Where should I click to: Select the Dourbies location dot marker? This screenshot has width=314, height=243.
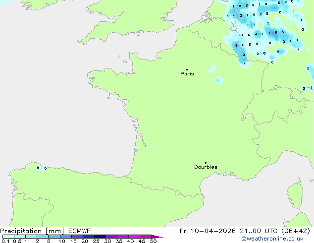(x=206, y=163)
